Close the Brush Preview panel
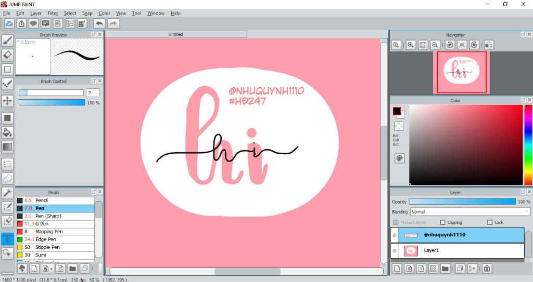This screenshot has height=282, width=533. pos(100,35)
